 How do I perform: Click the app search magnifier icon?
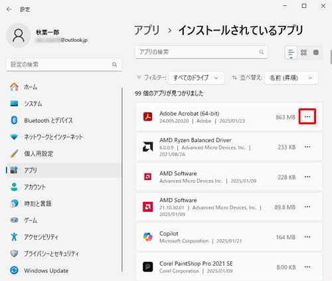(262, 52)
